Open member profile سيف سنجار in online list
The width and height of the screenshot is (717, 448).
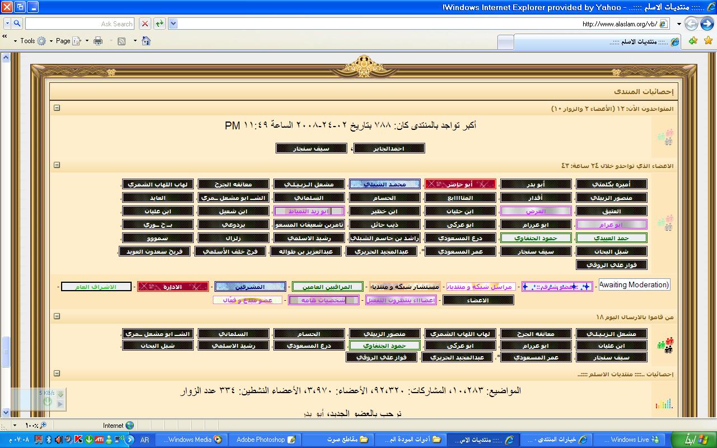[312, 148]
